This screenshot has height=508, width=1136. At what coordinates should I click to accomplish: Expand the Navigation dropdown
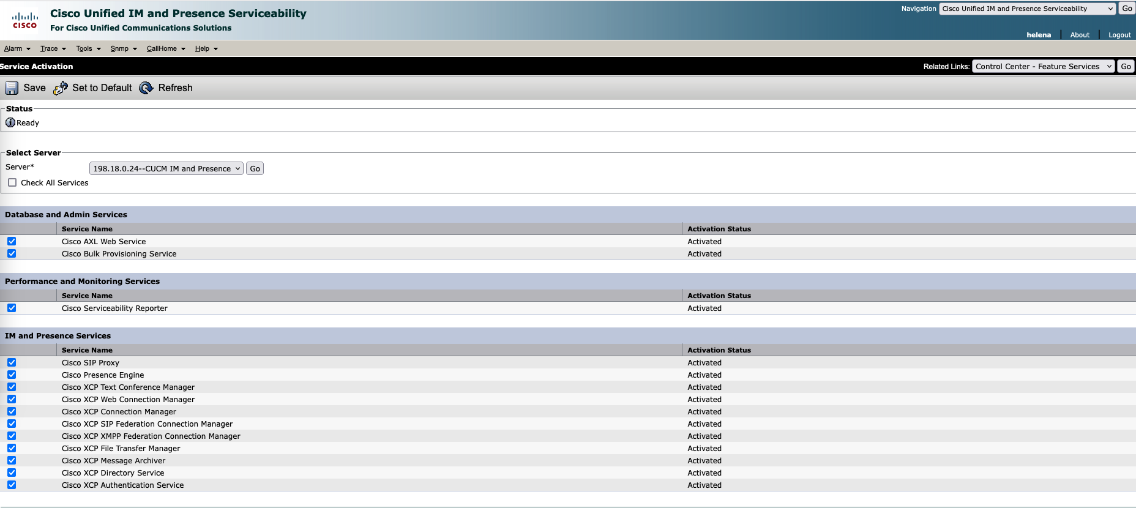pyautogui.click(x=1027, y=9)
